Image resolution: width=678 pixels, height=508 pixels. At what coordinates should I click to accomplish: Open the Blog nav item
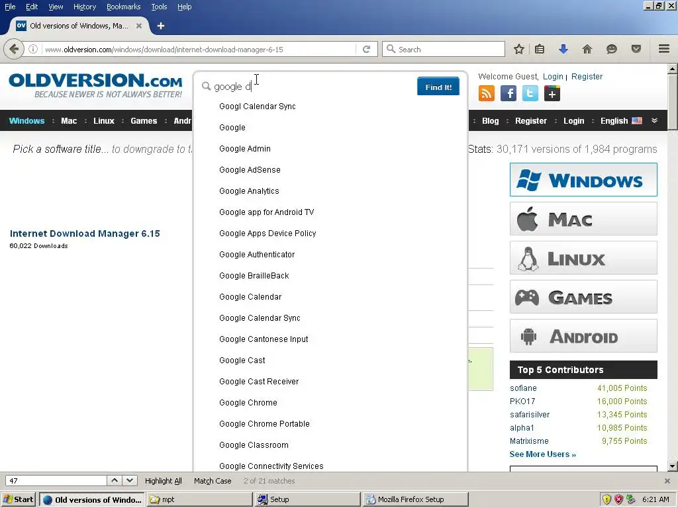(x=491, y=121)
